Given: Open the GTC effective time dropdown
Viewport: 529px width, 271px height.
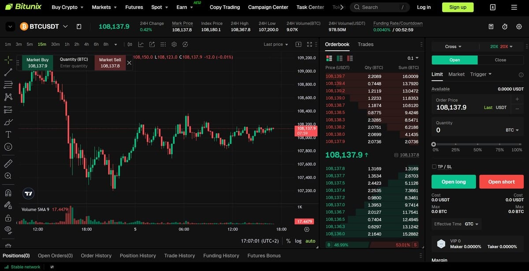Looking at the screenshot, I should point(471,224).
